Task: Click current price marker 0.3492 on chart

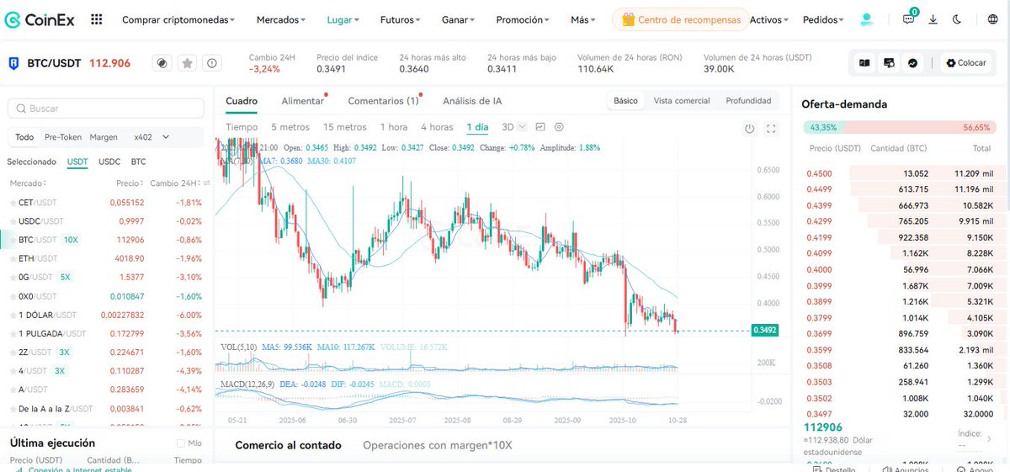Action: (x=765, y=331)
